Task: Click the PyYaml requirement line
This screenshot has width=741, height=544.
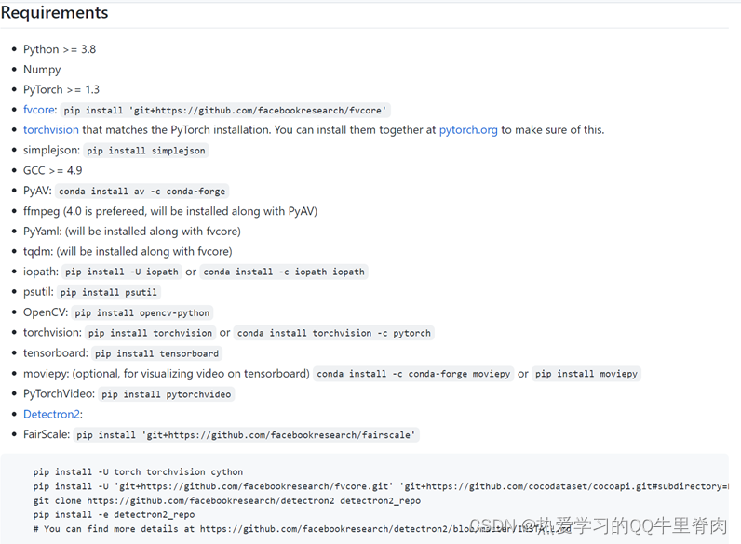Action: (x=132, y=232)
